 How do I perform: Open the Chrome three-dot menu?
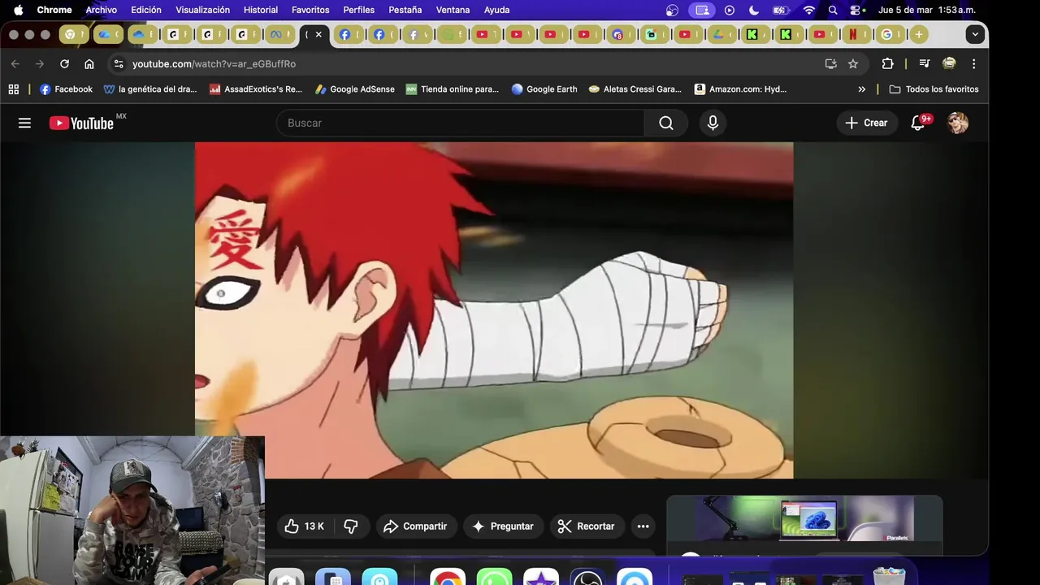click(x=973, y=63)
